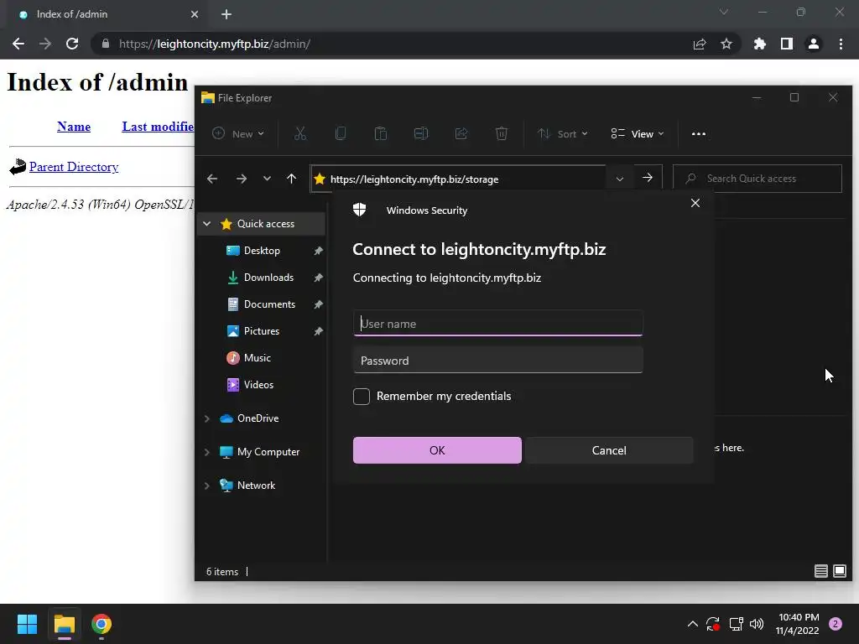This screenshot has width=859, height=644.
Task: Switch to details list view icon
Action: pyautogui.click(x=820, y=571)
